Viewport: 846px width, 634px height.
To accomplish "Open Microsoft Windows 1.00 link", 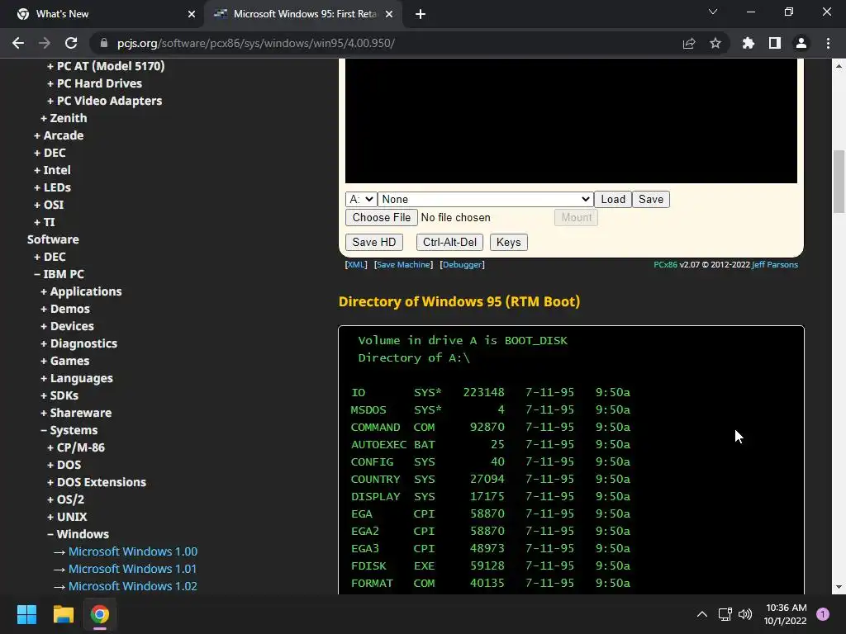I will (x=133, y=551).
